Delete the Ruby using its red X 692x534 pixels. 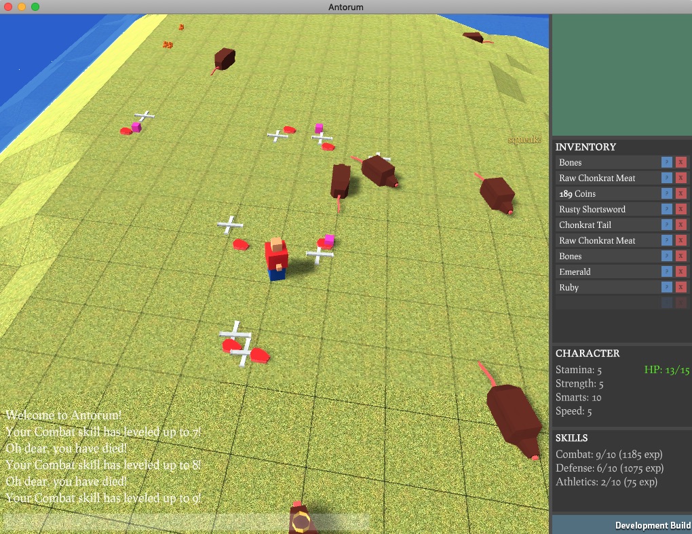(680, 288)
